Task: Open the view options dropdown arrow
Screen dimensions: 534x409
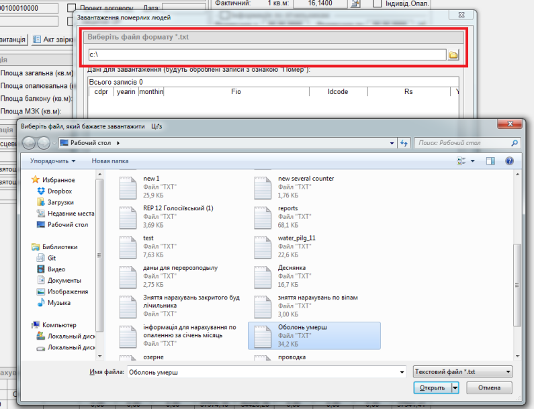Action: point(473,161)
